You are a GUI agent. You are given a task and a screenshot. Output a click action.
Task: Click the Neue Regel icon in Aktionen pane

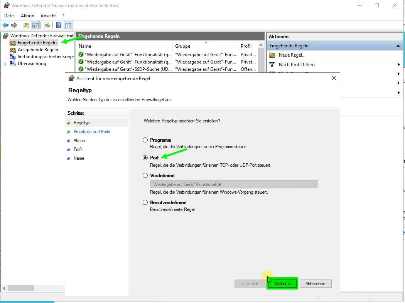coord(272,55)
